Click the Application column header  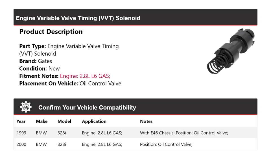[94, 121]
